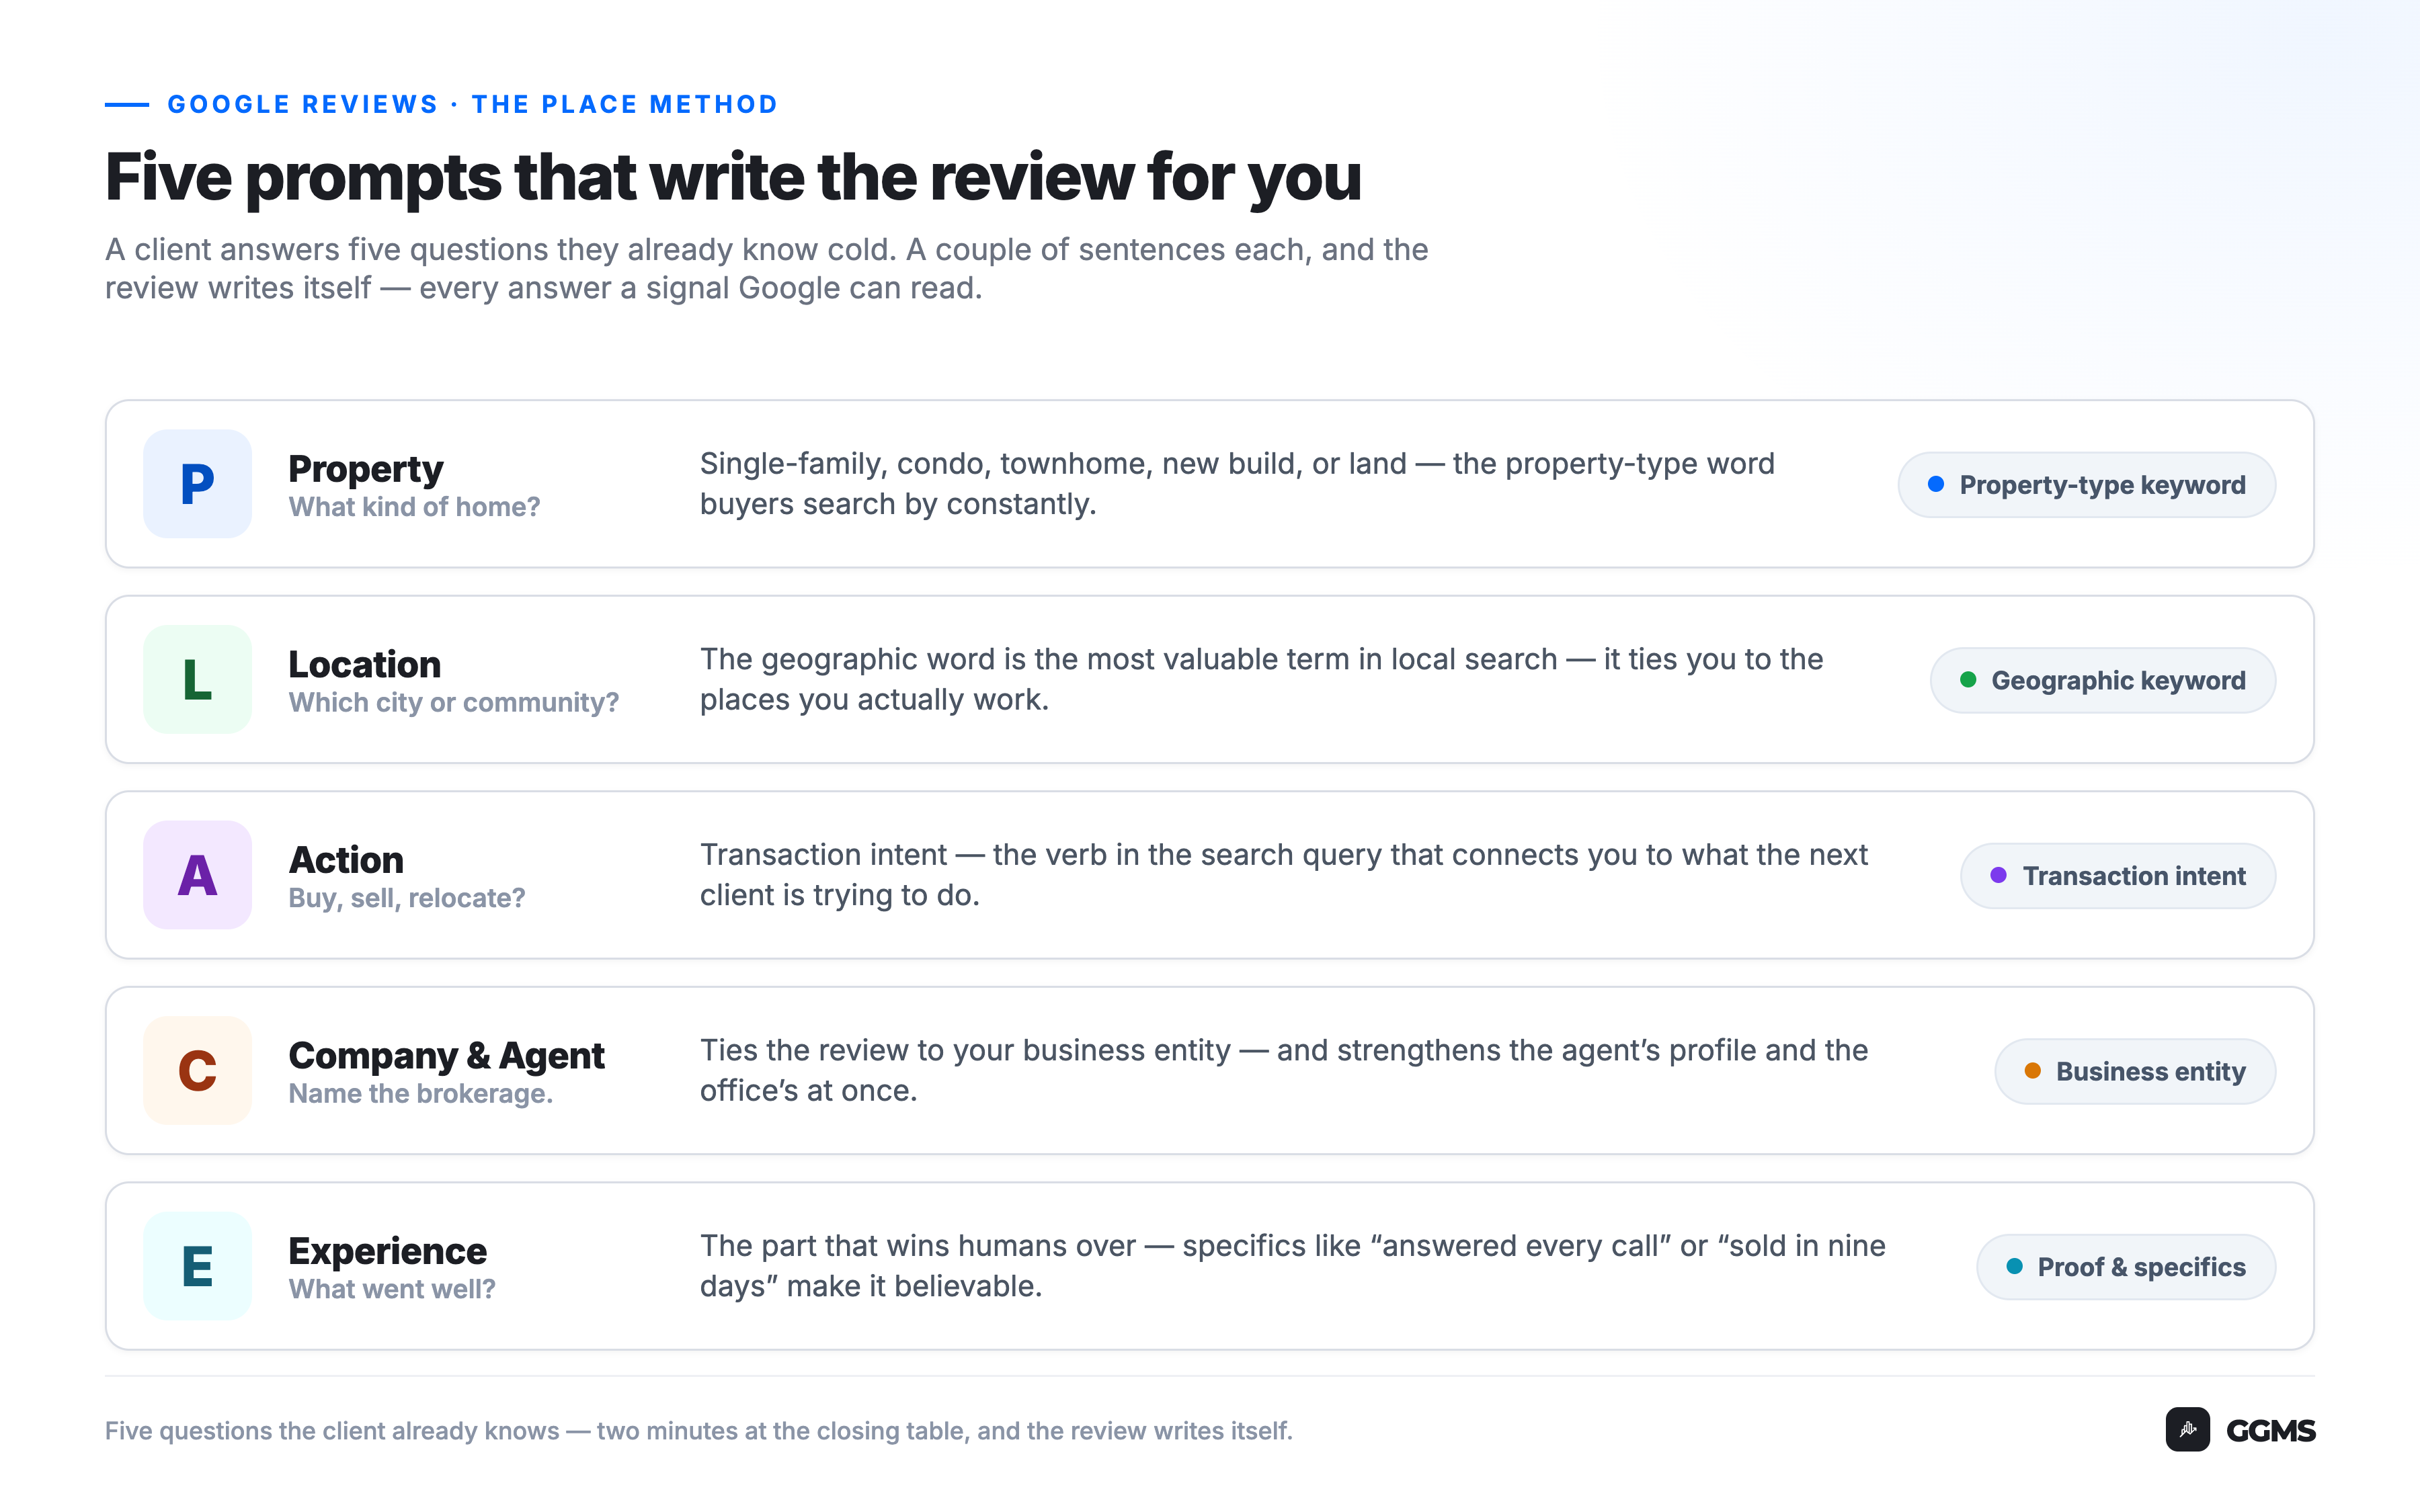This screenshot has height=1512, width=2420.
Task: Select the Proof & specifics tag
Action: (2126, 1267)
